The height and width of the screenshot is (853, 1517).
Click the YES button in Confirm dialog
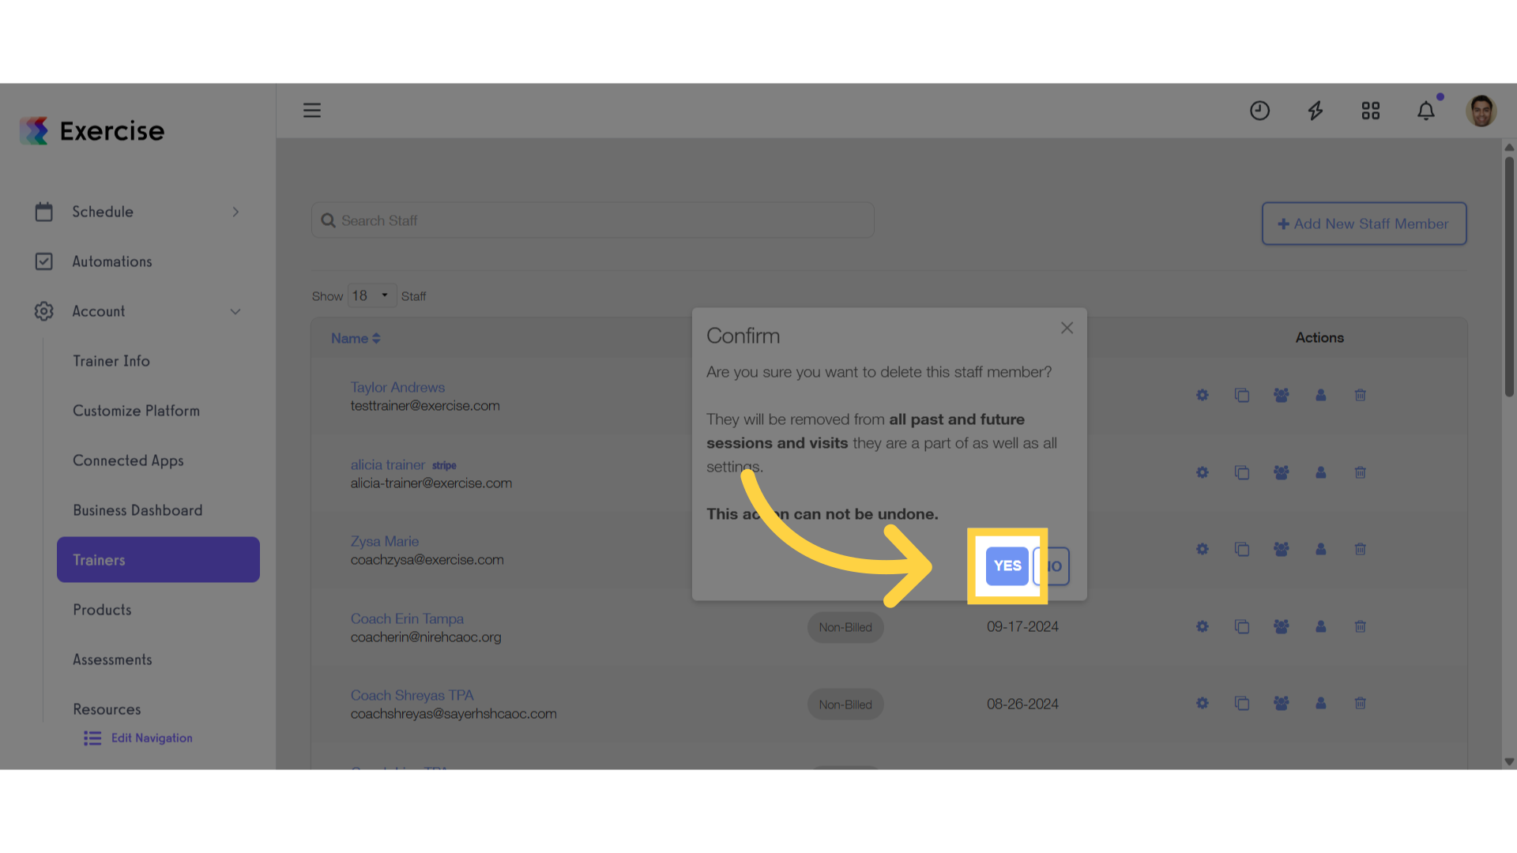point(1007,566)
